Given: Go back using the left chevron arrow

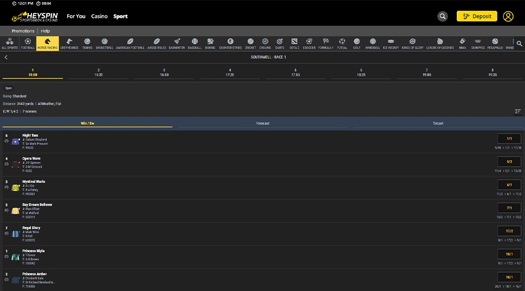Looking at the screenshot, I should [6, 57].
